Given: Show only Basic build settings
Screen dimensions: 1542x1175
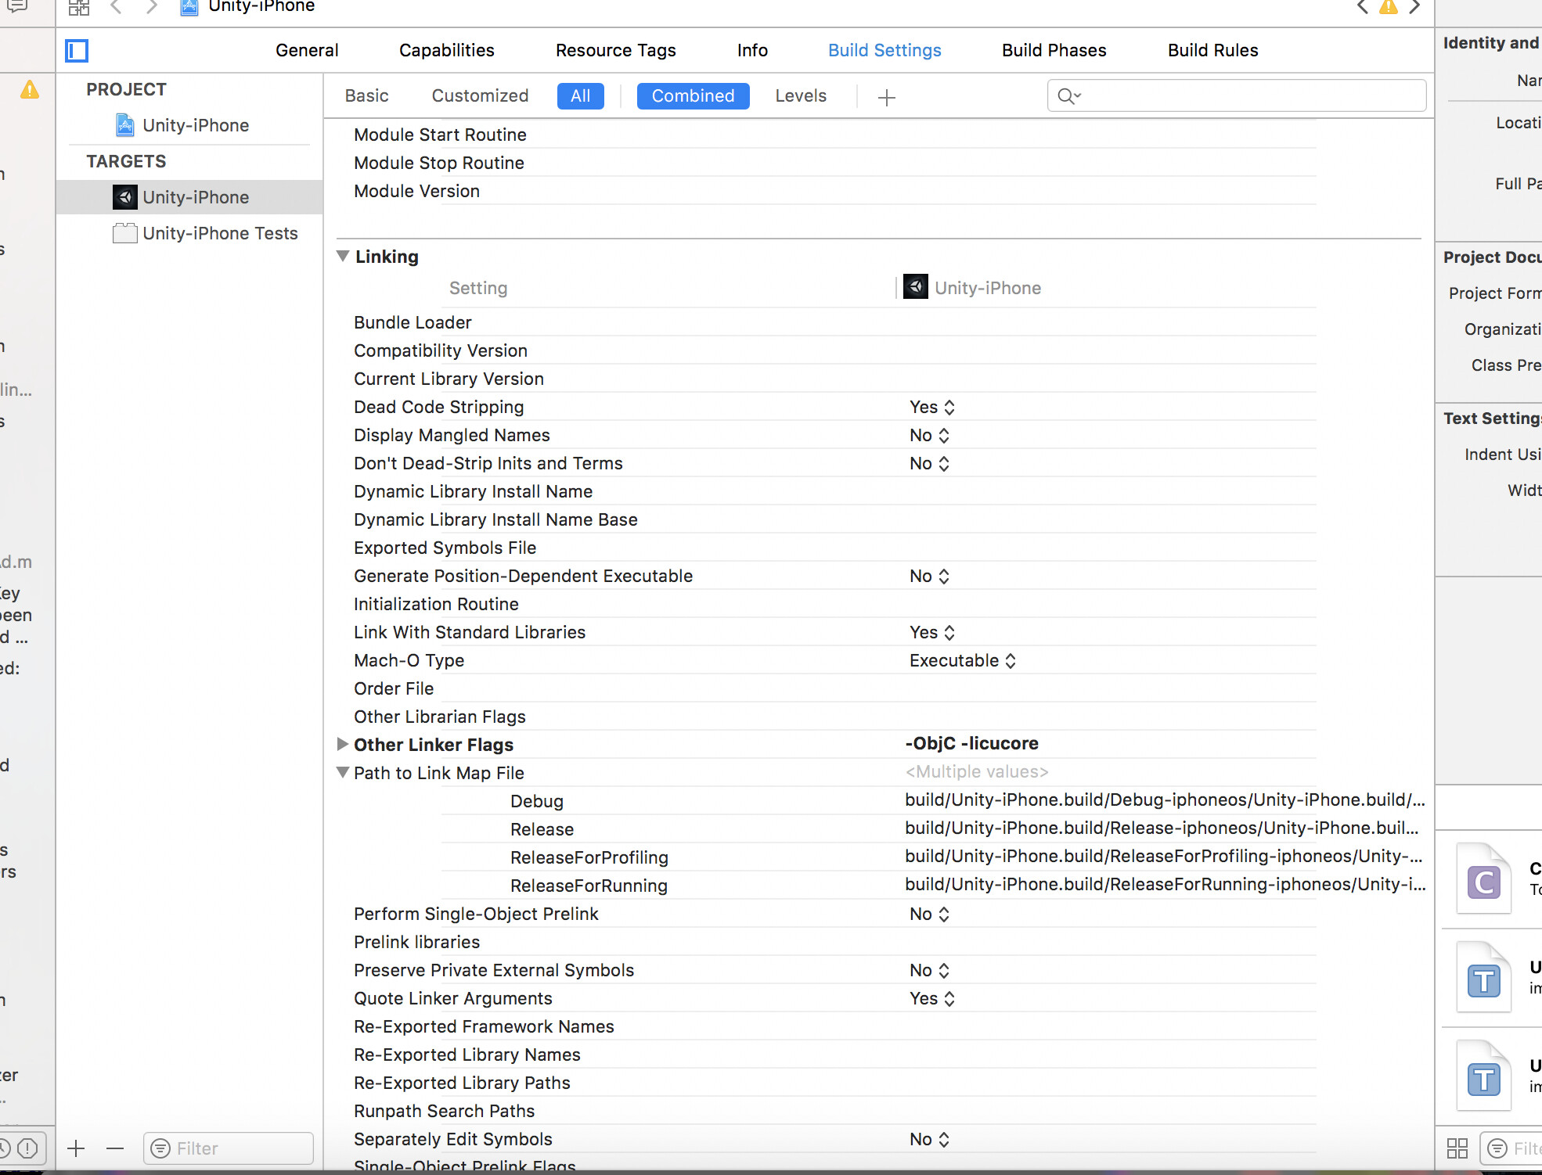Looking at the screenshot, I should (x=366, y=96).
